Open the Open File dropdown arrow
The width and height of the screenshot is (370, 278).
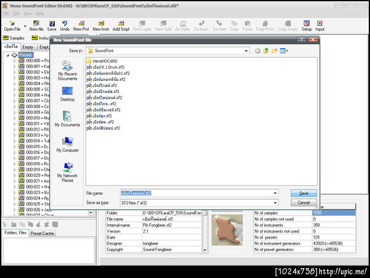click(x=25, y=26)
